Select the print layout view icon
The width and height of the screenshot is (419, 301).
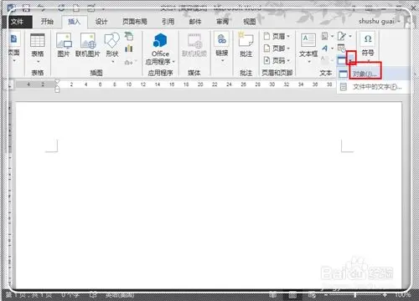coord(292,295)
